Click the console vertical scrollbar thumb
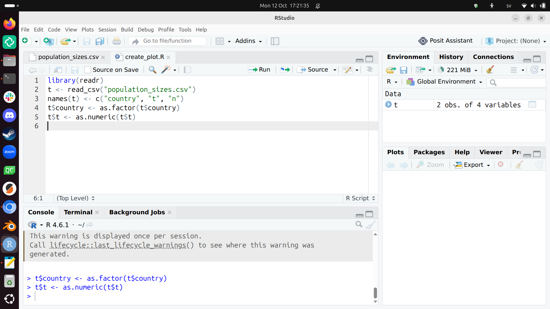 pos(375,293)
